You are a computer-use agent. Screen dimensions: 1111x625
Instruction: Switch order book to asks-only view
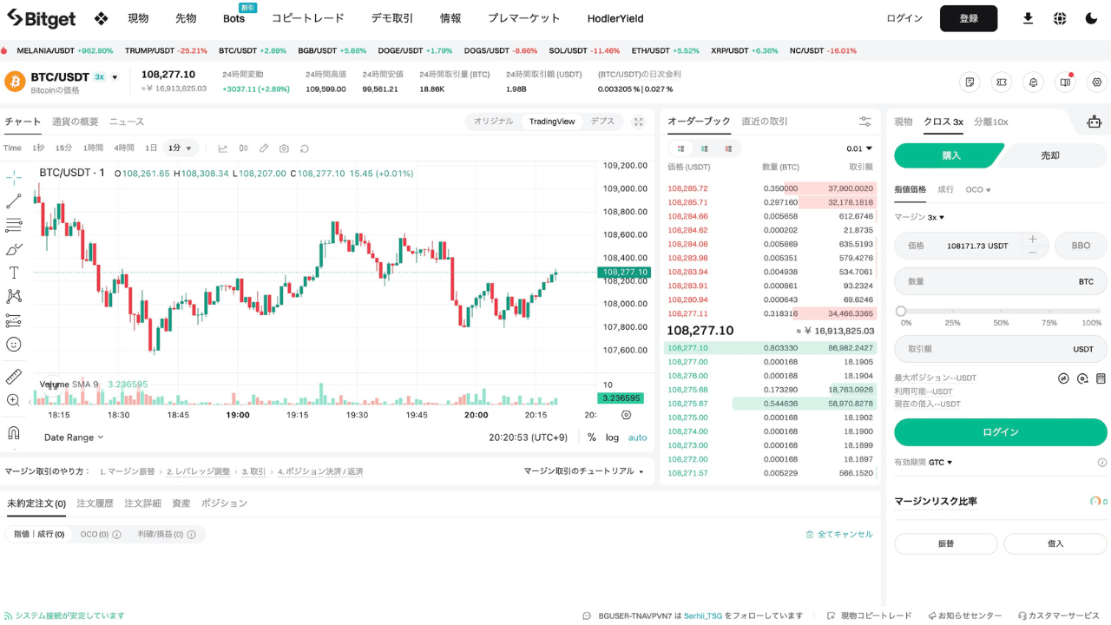(x=727, y=148)
